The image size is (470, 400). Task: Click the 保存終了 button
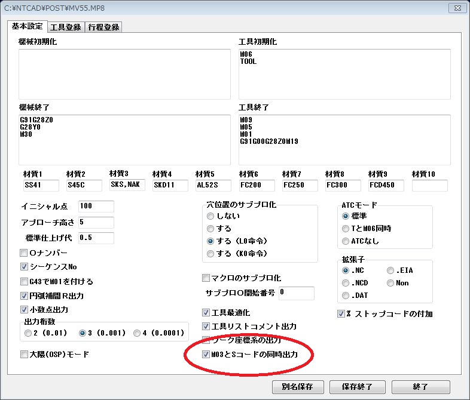(x=357, y=387)
